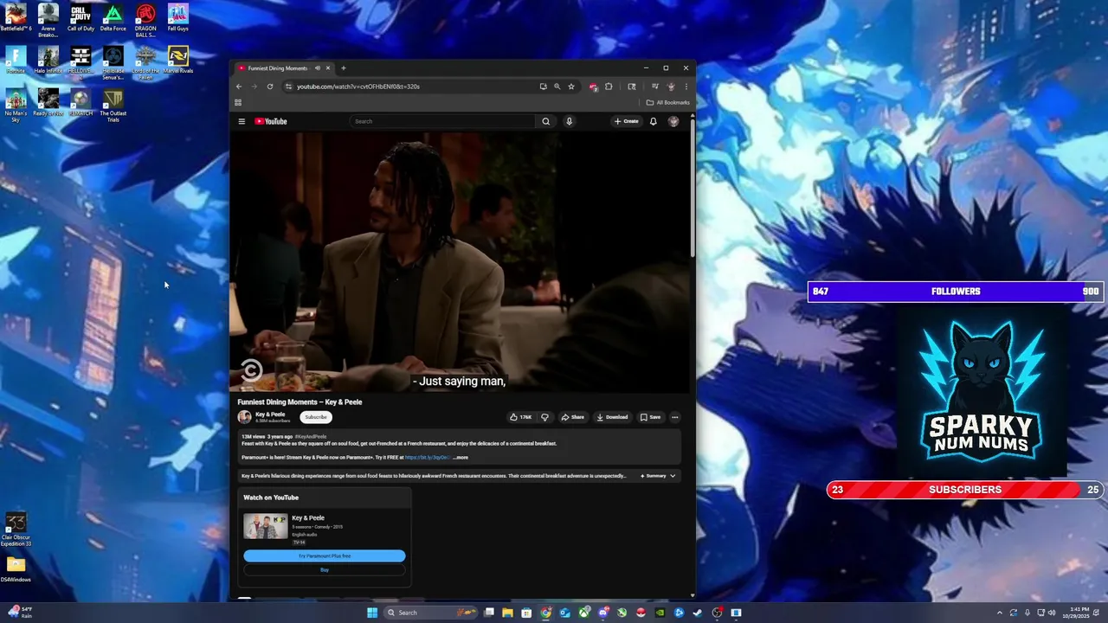Open taskbar clock 1:41 PM

tap(1074, 613)
